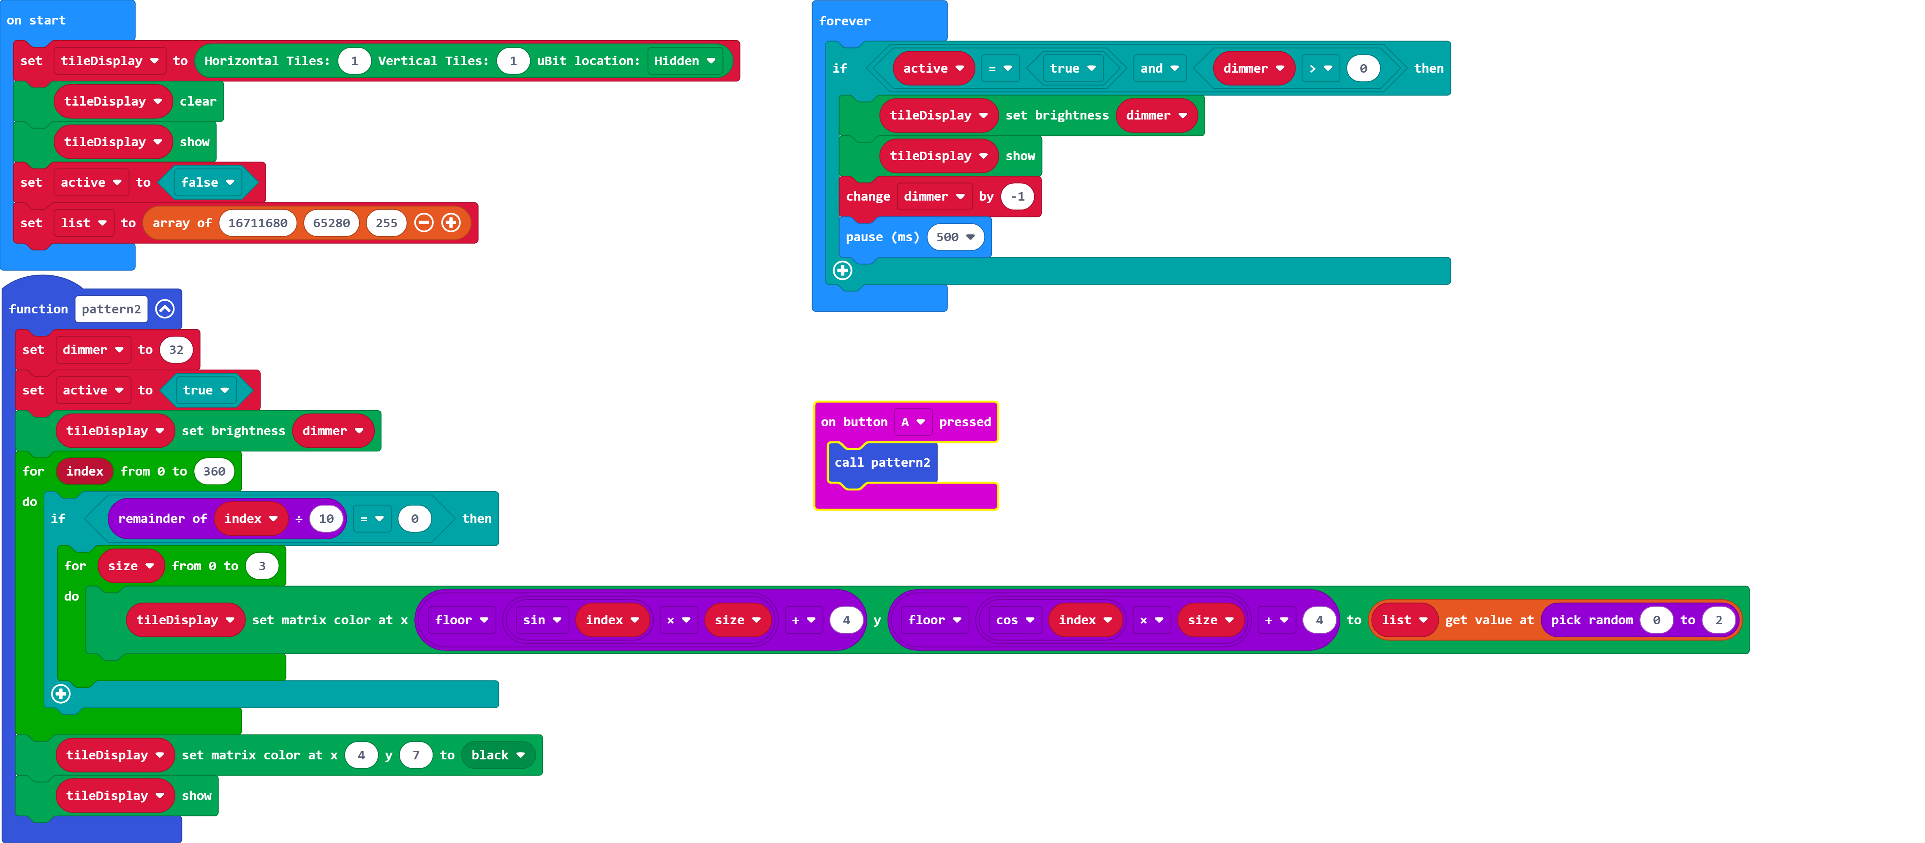Open active variable dropdown in forever condition
The image size is (1925, 843).
pos(934,68)
